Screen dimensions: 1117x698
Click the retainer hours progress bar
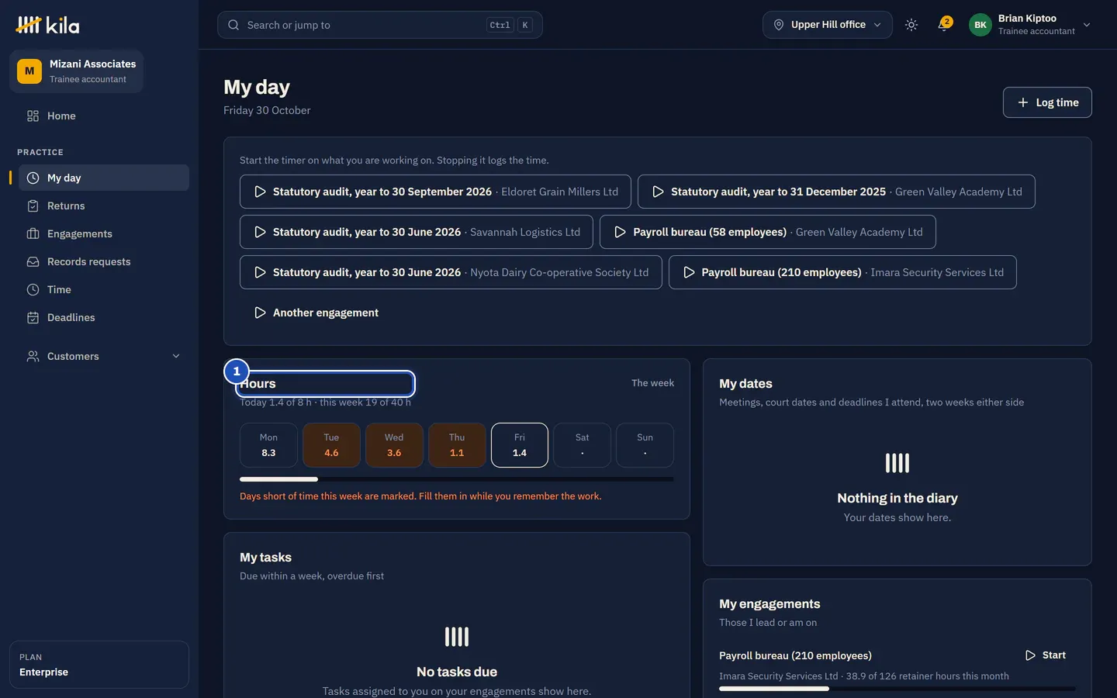point(897,689)
